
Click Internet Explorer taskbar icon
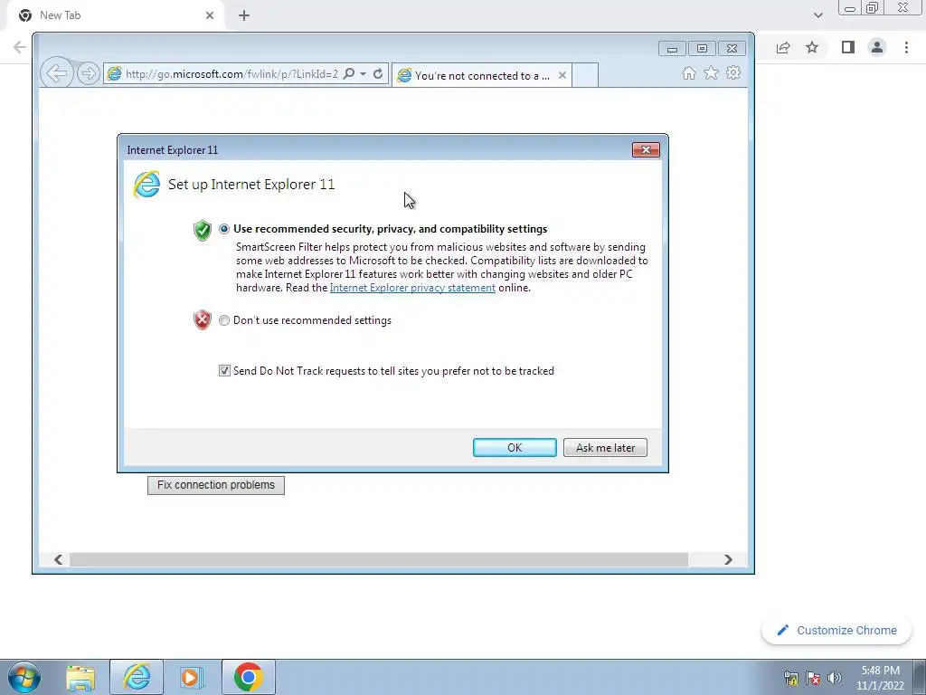click(x=137, y=677)
